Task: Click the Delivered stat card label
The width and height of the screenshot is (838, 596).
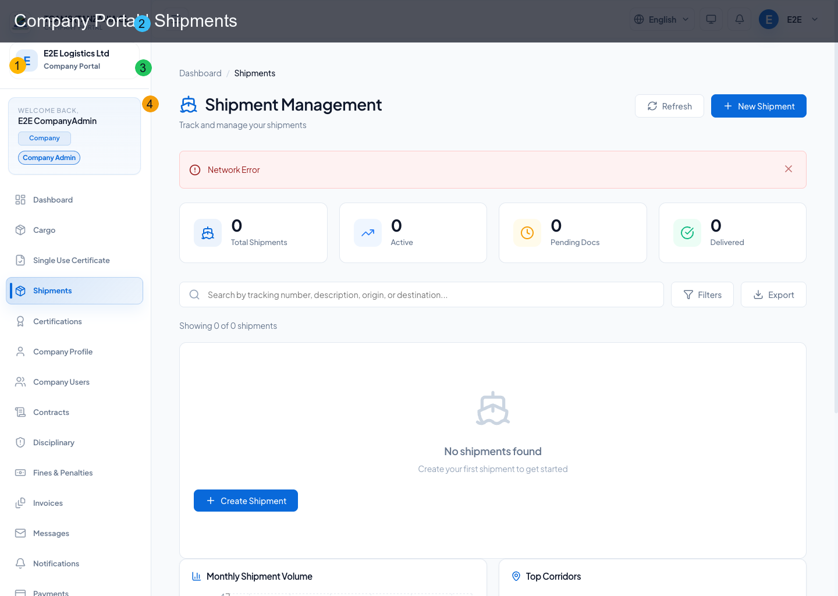Action: 727,243
